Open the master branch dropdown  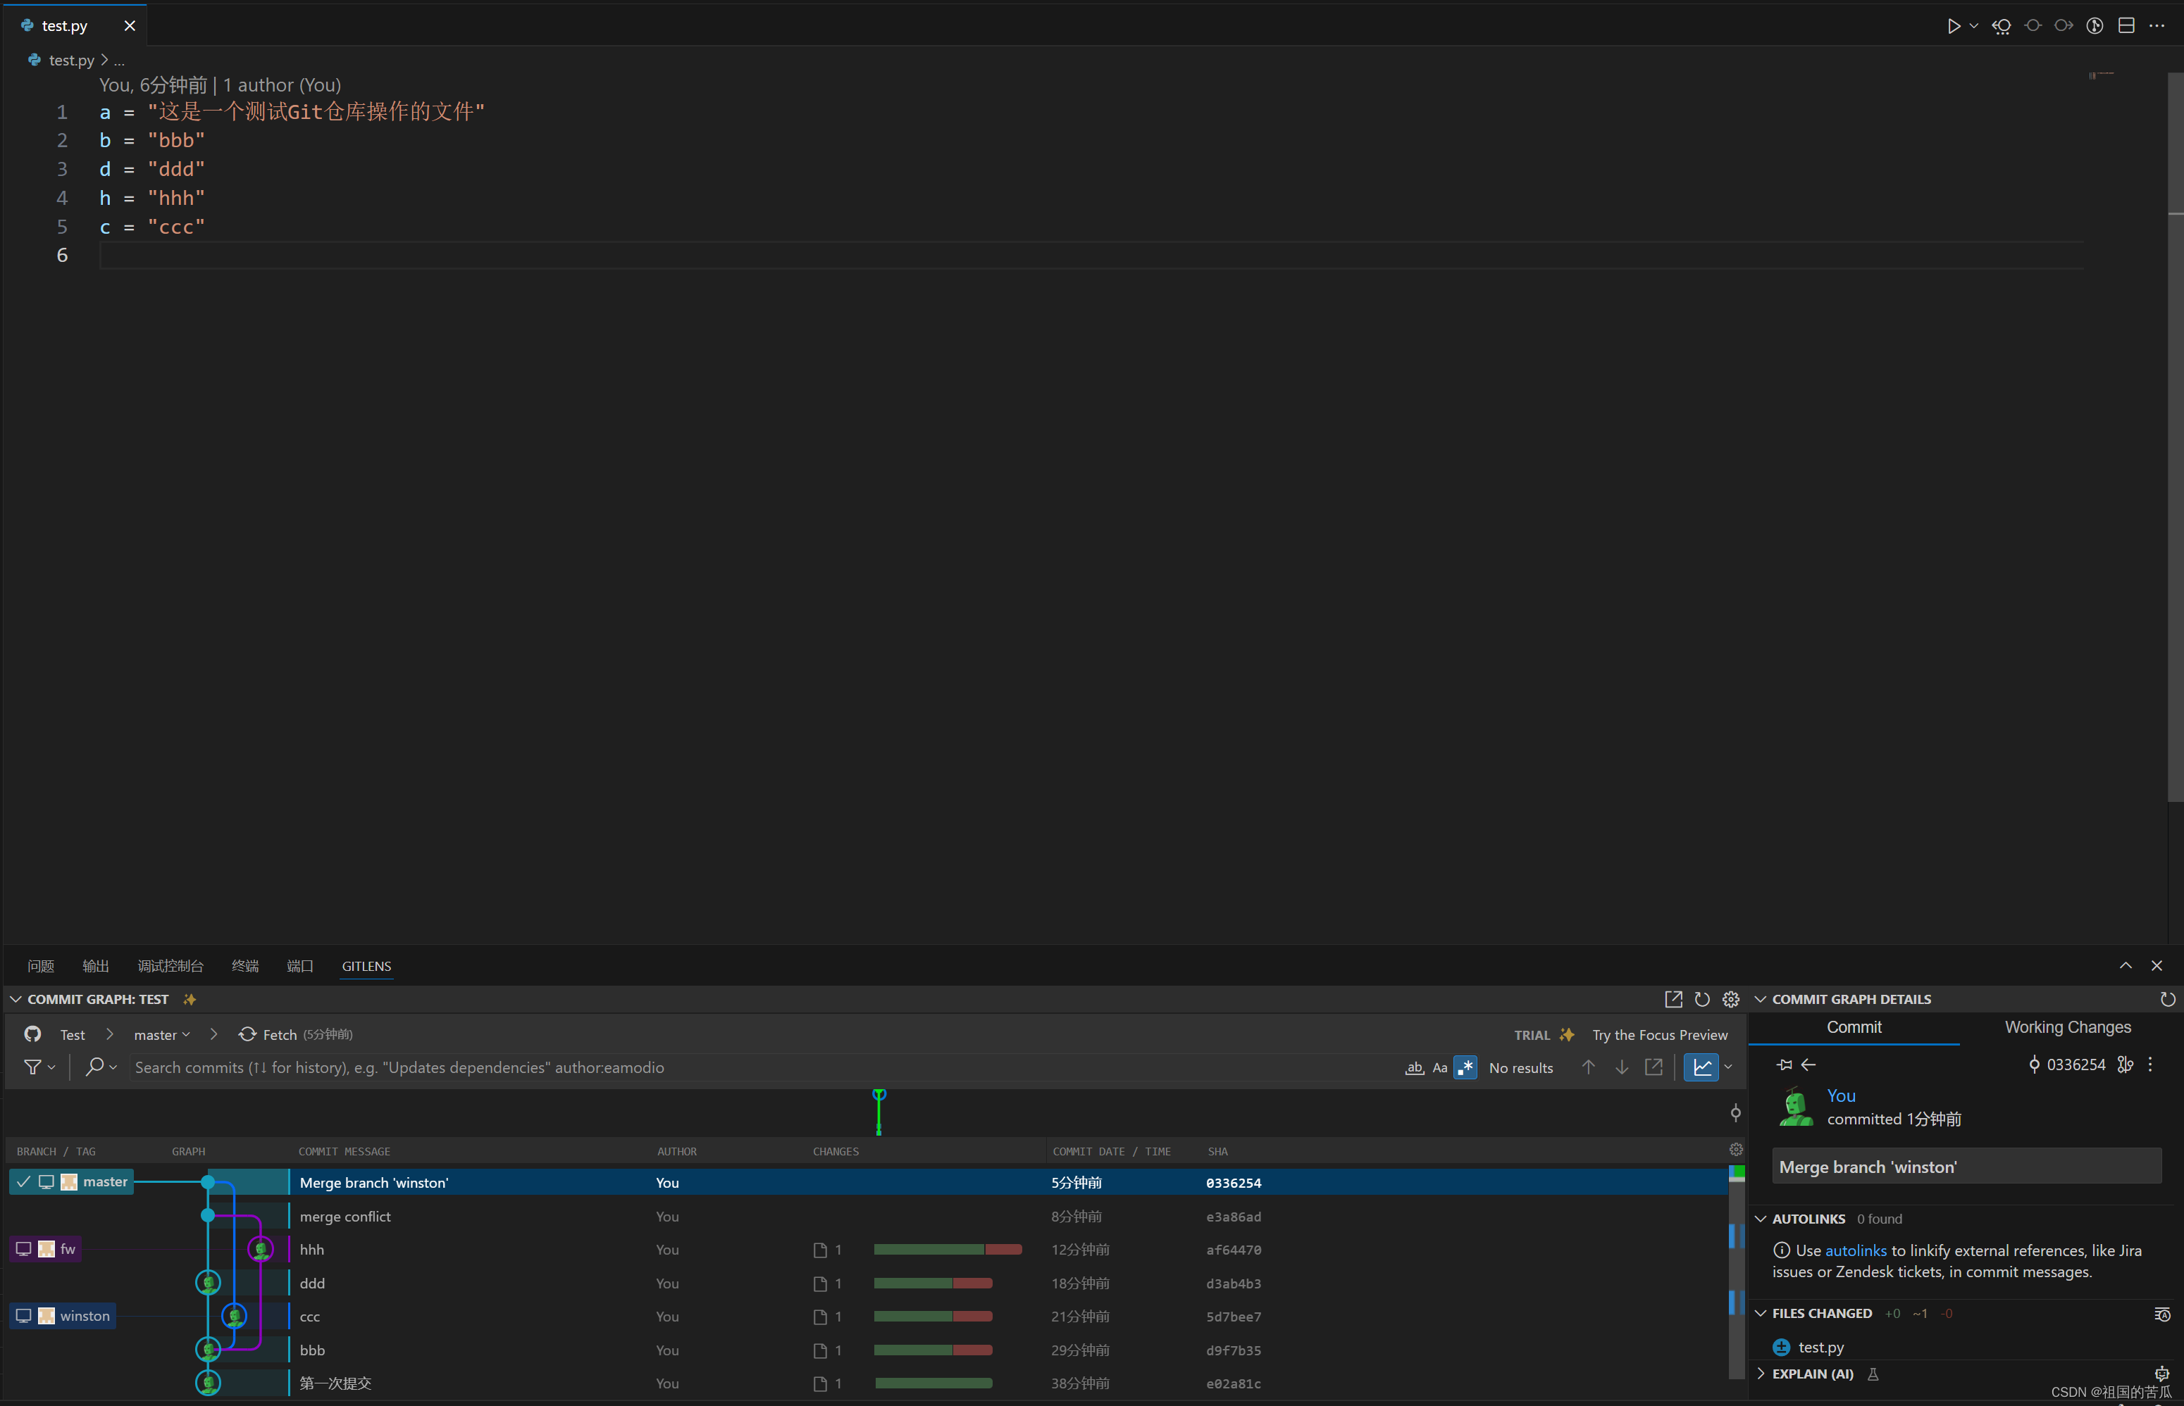tap(163, 1034)
